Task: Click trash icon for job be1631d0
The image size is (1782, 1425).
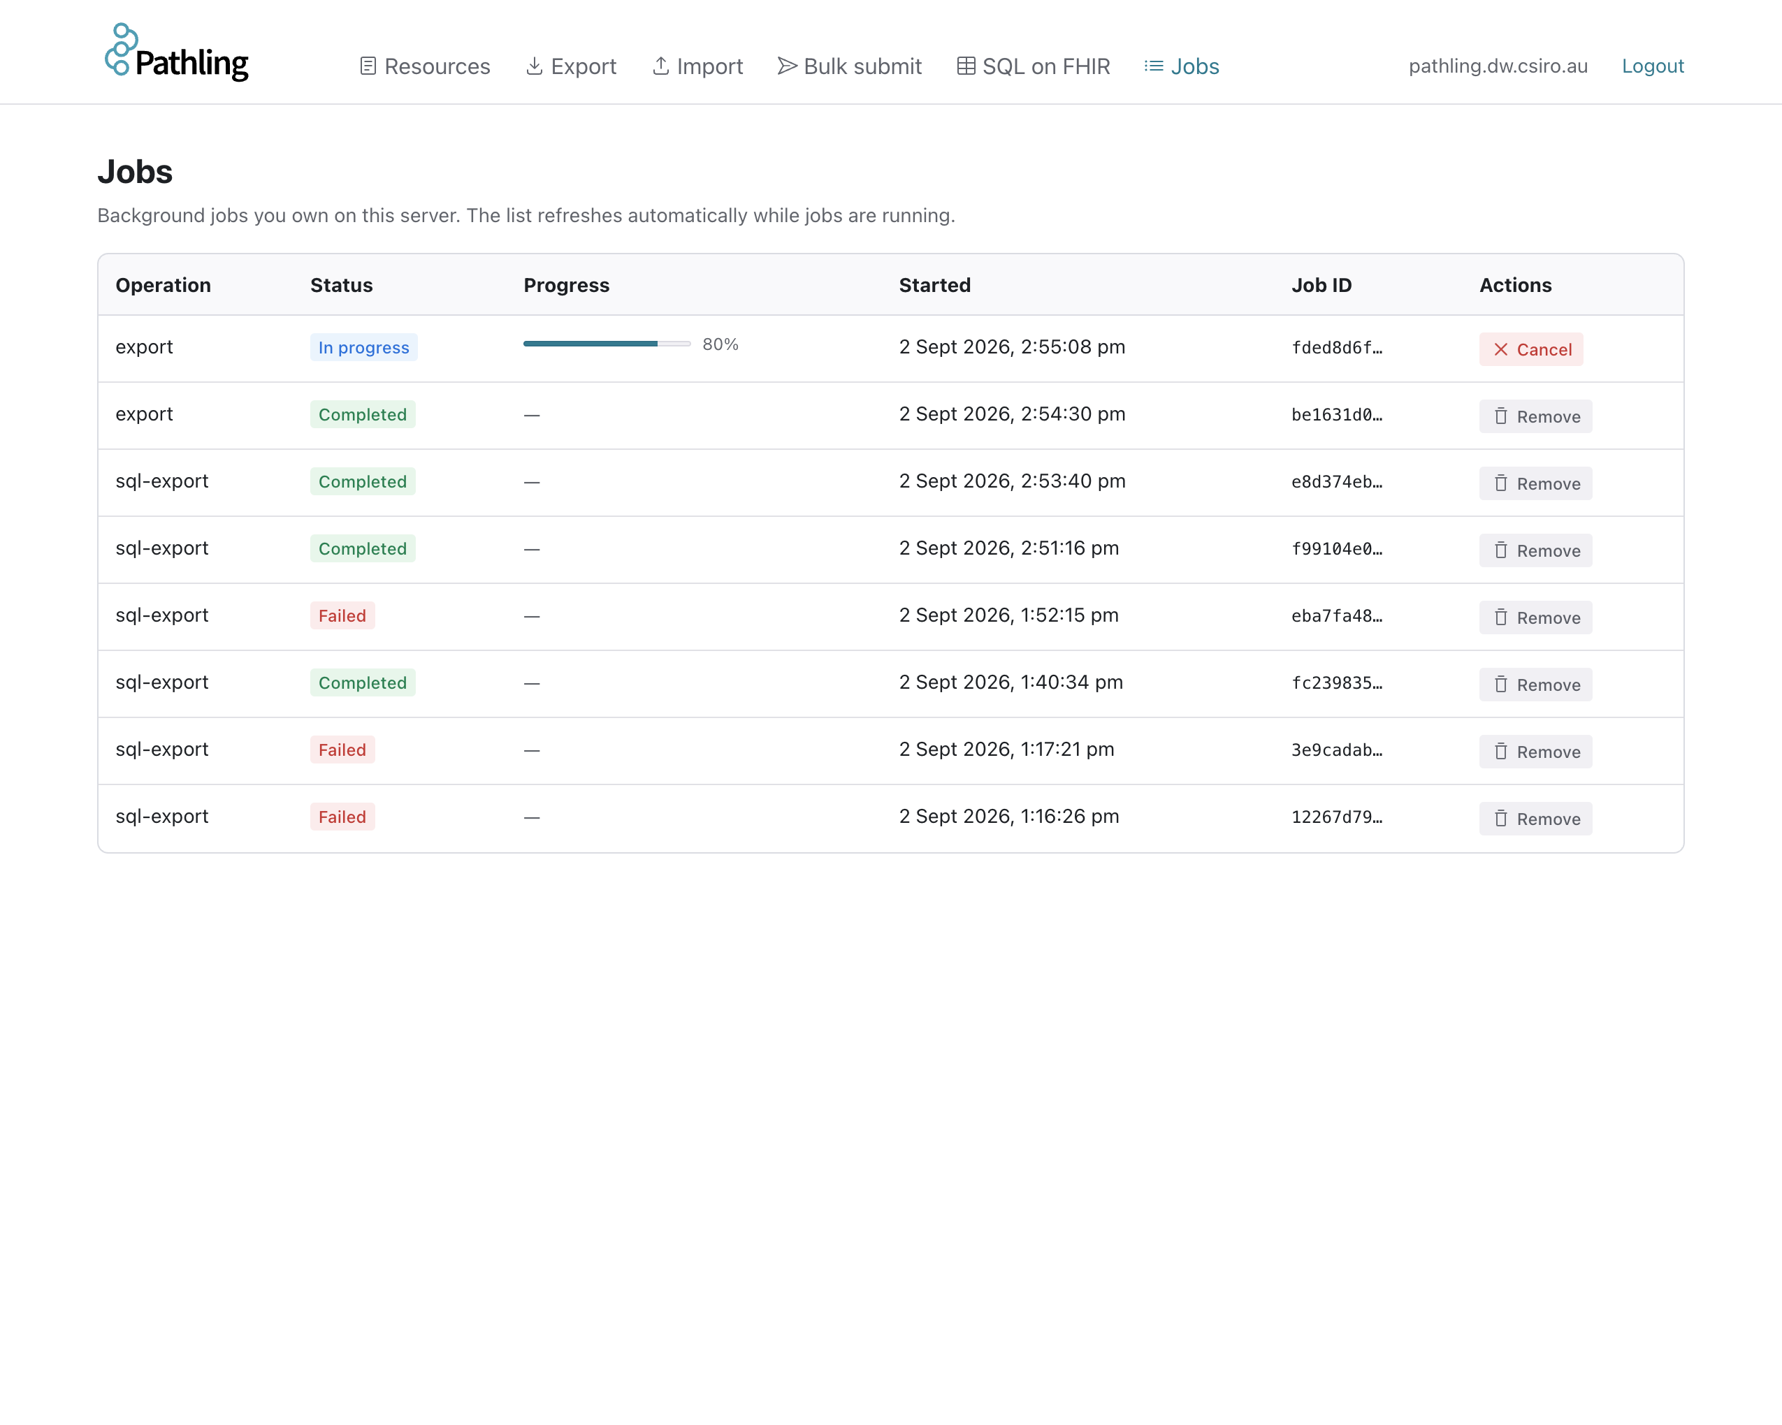Action: coord(1501,416)
